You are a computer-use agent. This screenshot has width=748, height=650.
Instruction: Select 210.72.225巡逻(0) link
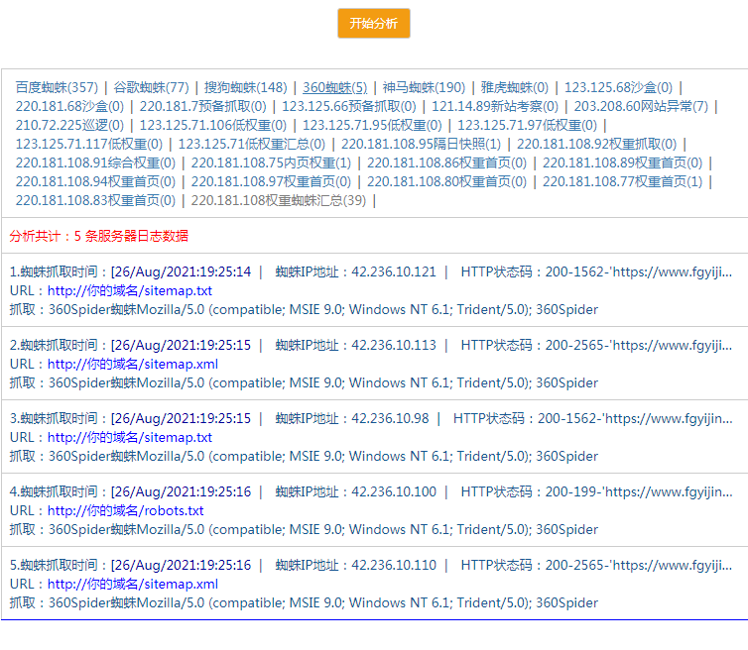[x=69, y=125]
